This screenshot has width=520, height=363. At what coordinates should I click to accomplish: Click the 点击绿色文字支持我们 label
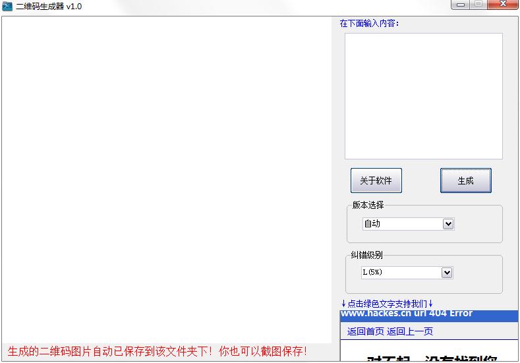point(387,303)
